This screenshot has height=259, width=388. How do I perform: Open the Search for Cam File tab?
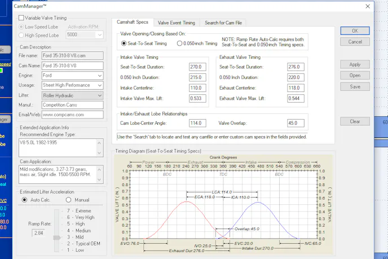(223, 23)
